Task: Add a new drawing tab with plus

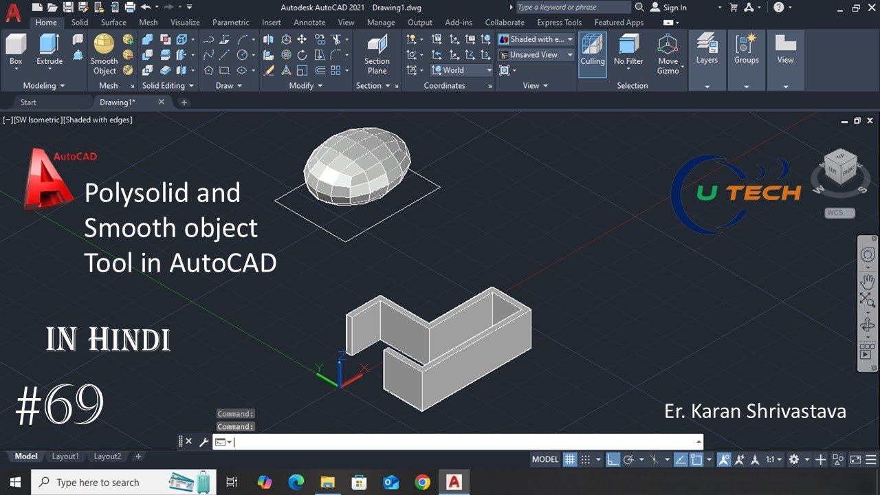Action: 184,102
